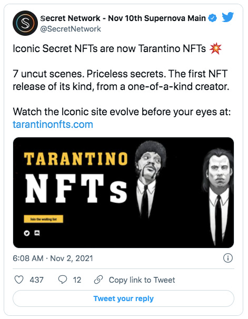Click the Copy link to Tweet text
Image resolution: width=248 pixels, height=319 pixels.
[x=142, y=280]
